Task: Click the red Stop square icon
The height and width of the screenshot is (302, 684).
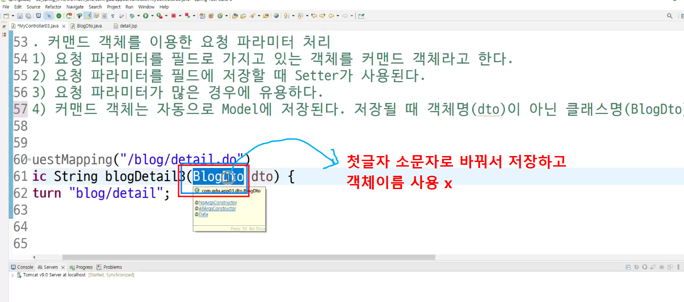Action: 174,16
